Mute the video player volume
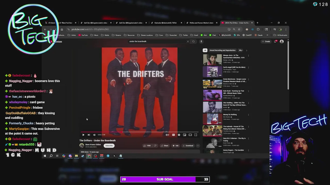Screen dimensions: 330x185 (94, 135)
